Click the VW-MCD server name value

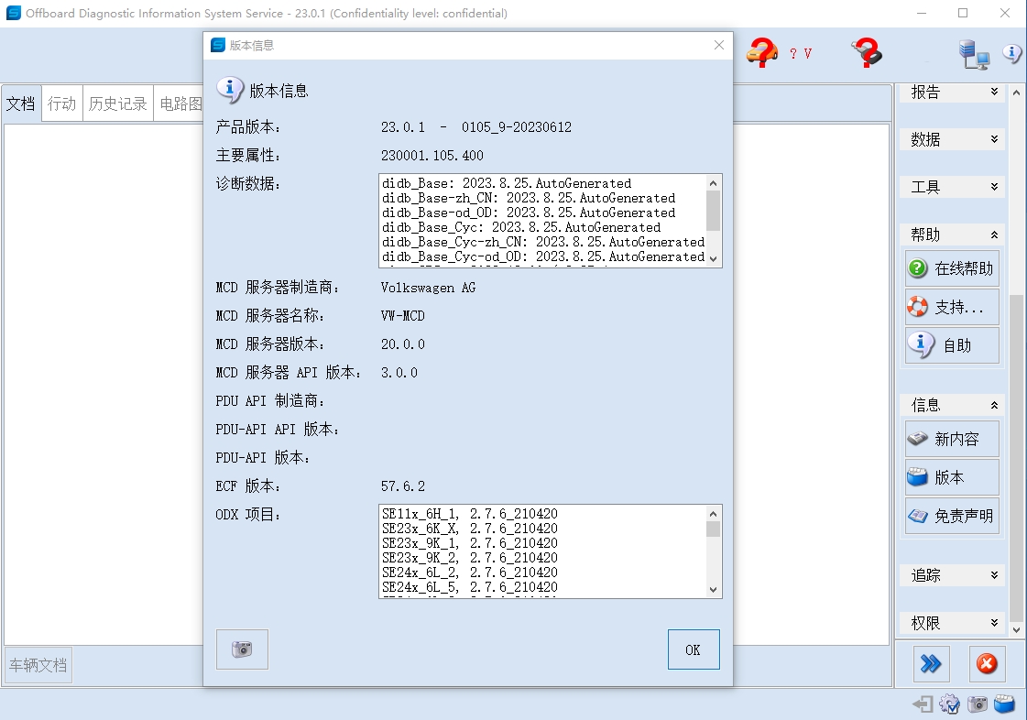403,316
